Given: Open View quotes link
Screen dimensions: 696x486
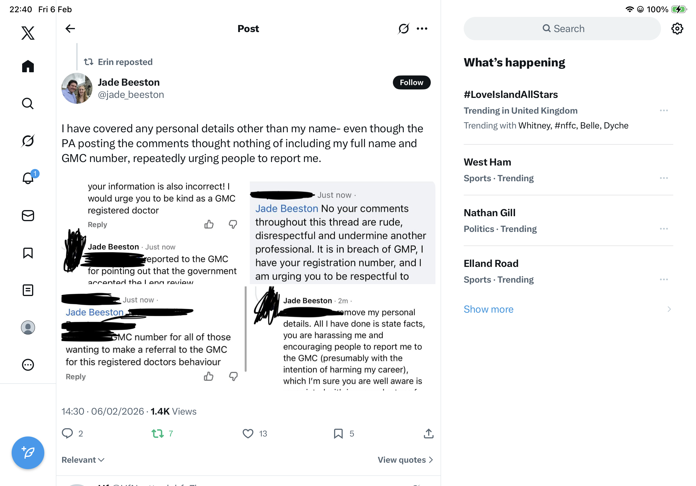Looking at the screenshot, I should tap(405, 460).
